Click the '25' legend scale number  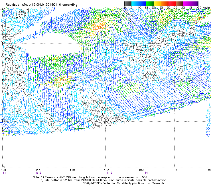coord(161,8)
